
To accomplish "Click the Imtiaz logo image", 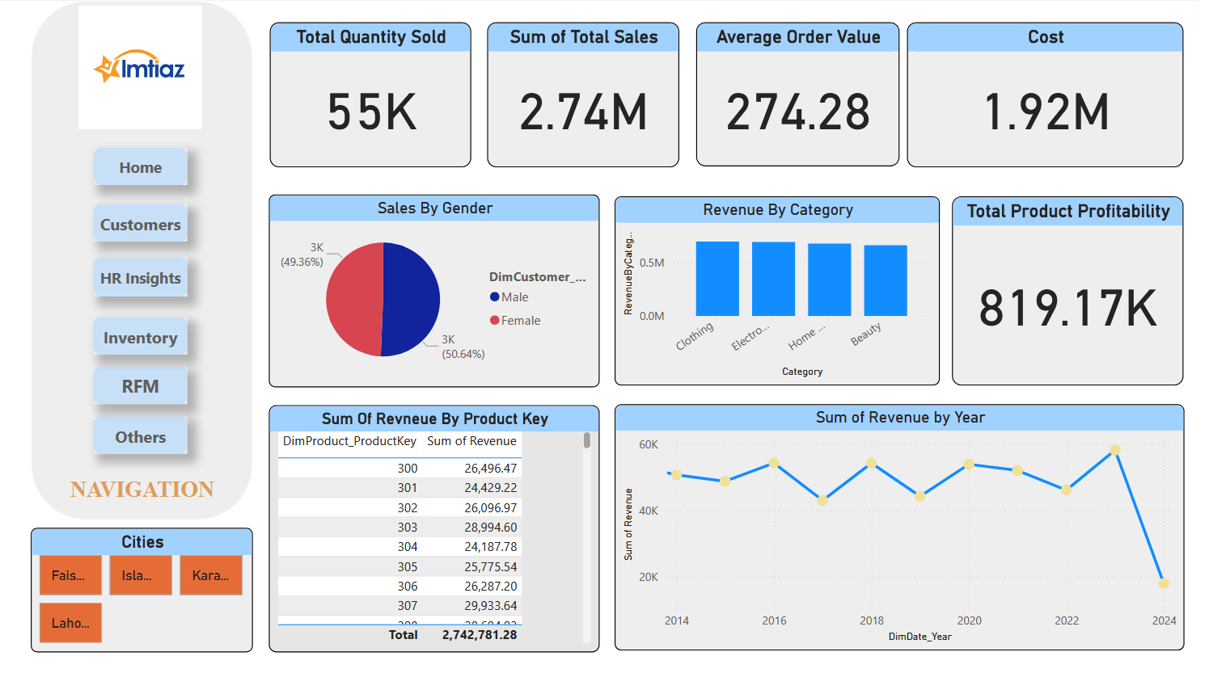I will coord(140,68).
